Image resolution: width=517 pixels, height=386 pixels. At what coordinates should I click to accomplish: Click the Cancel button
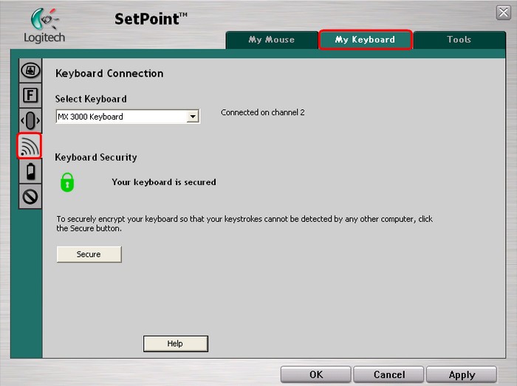[388, 374]
